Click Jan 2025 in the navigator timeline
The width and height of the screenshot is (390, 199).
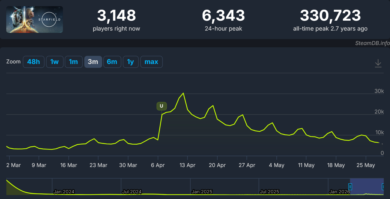[202, 192]
